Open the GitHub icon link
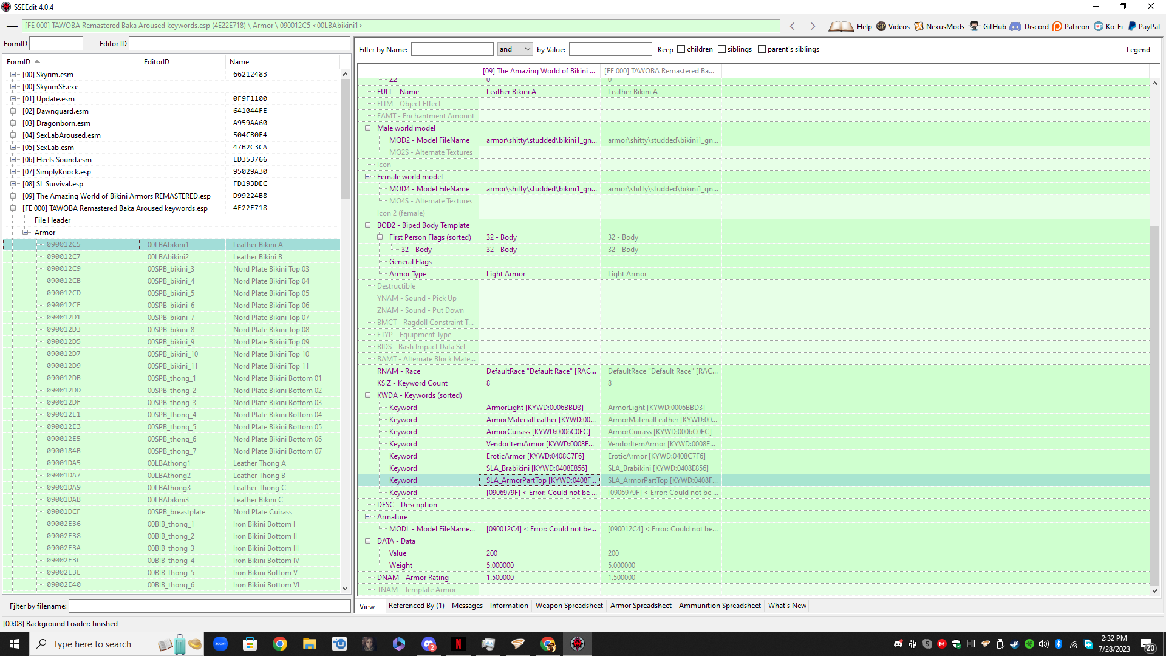 click(975, 26)
